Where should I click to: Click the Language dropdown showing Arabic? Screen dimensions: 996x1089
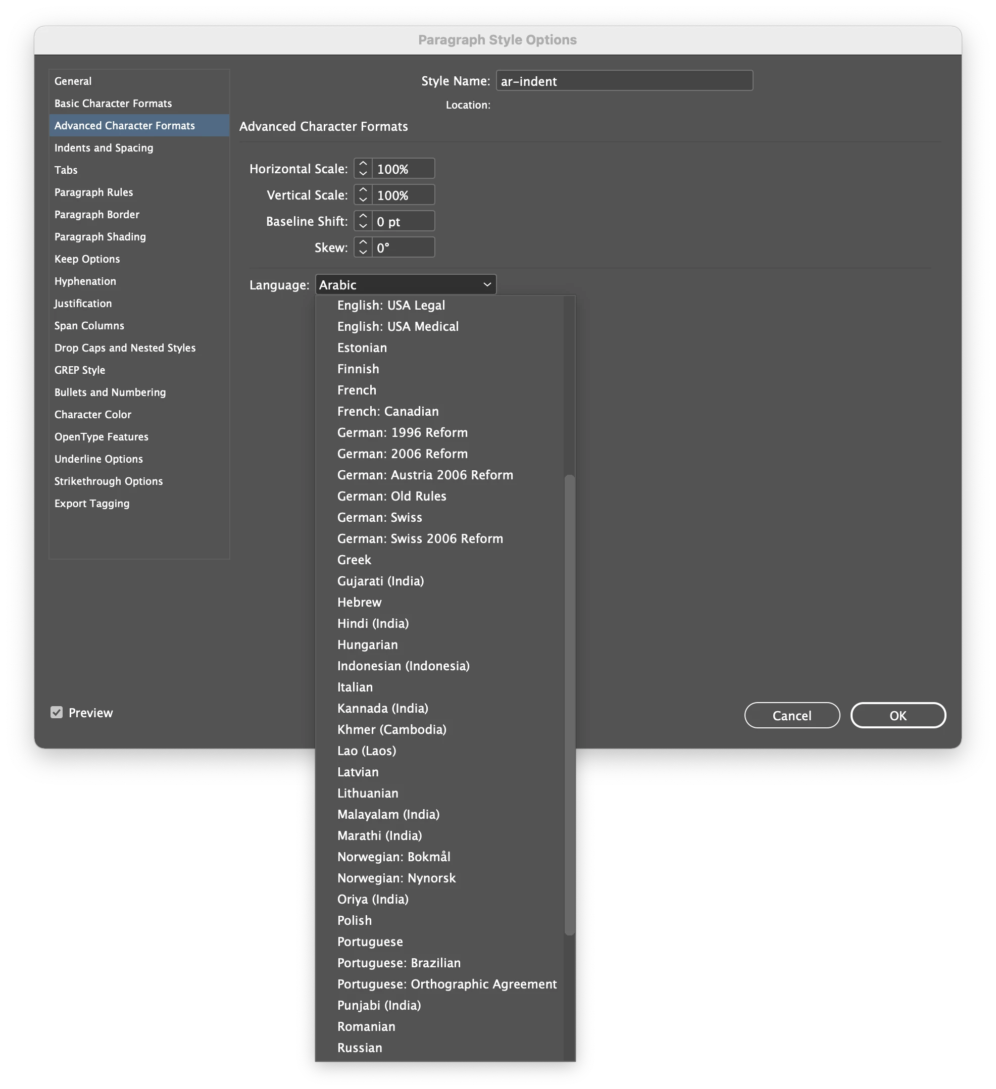[405, 285]
